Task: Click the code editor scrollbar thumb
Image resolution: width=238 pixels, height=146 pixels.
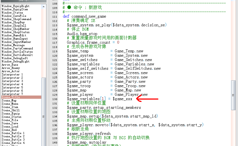Action: [233, 95]
